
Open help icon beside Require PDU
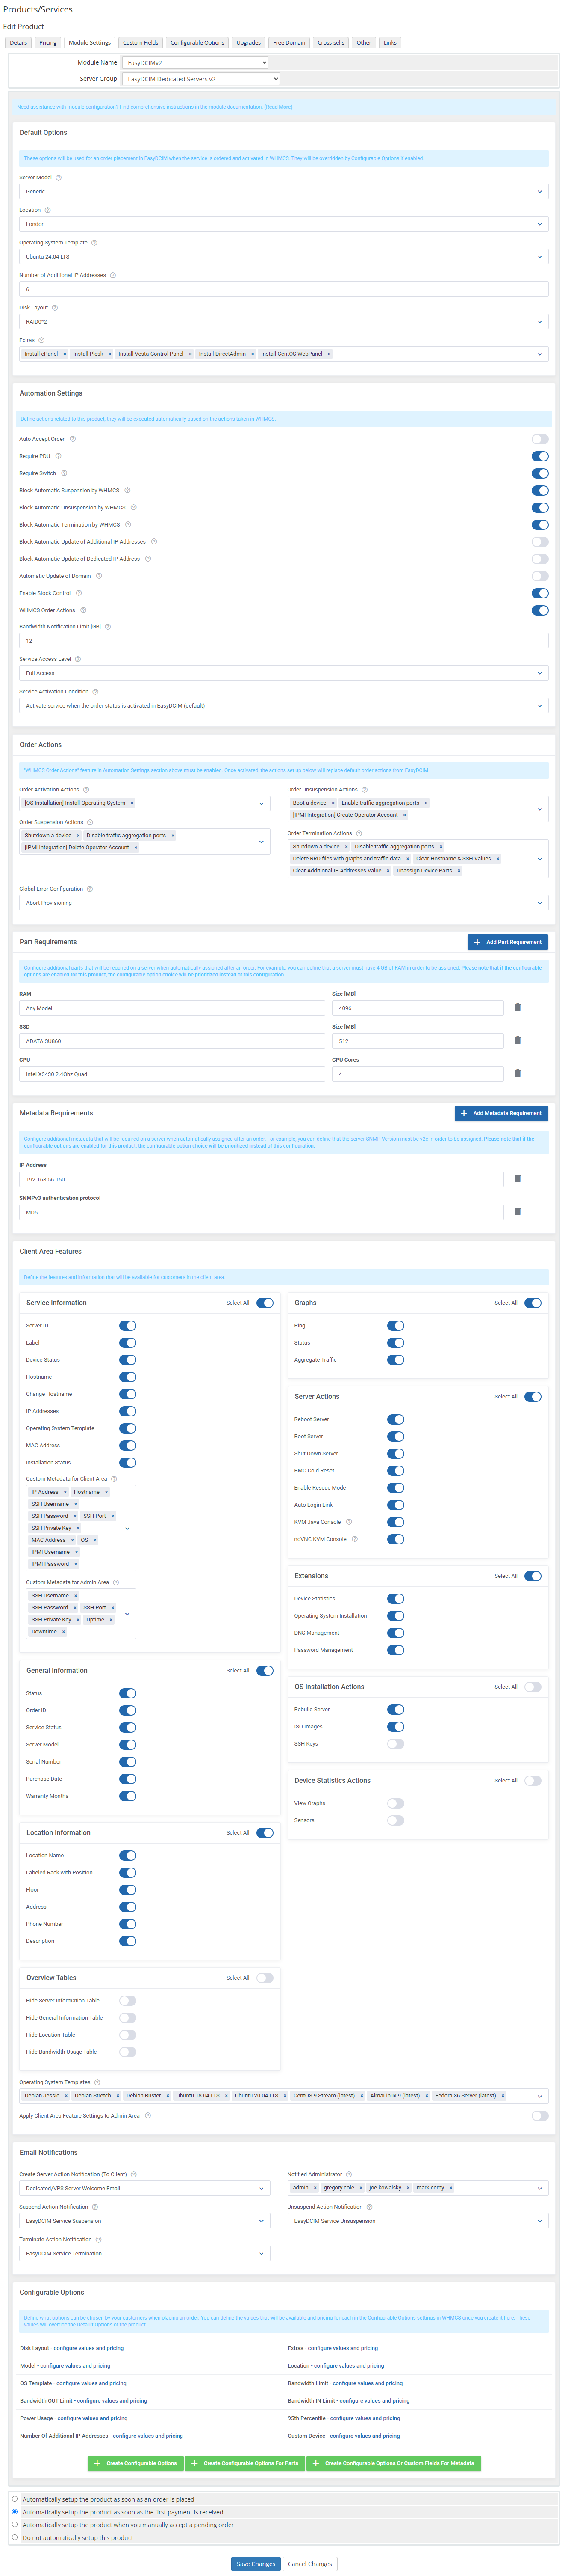[58, 456]
